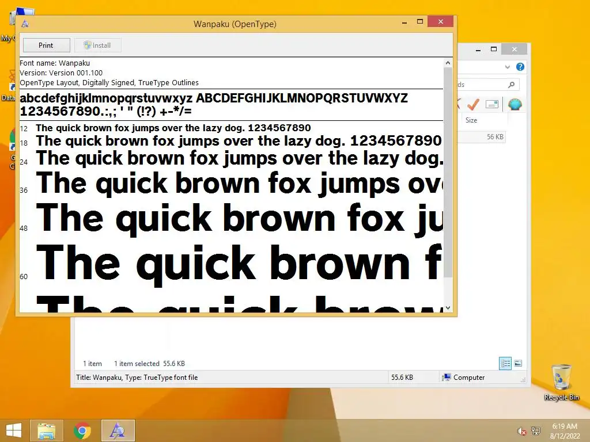Click the muted volume tray icon

521,432
